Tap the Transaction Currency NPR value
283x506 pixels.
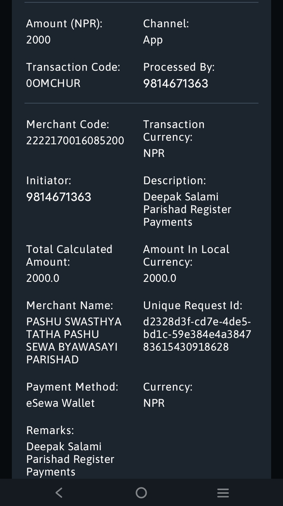click(x=154, y=153)
